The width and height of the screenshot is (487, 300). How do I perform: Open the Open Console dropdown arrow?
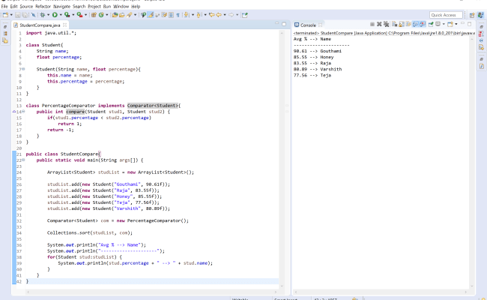pos(456,24)
